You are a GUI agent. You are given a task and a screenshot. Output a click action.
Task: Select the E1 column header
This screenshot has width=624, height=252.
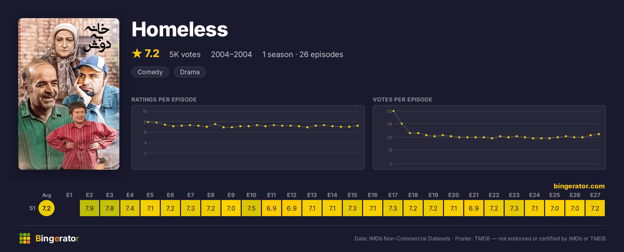(69, 195)
